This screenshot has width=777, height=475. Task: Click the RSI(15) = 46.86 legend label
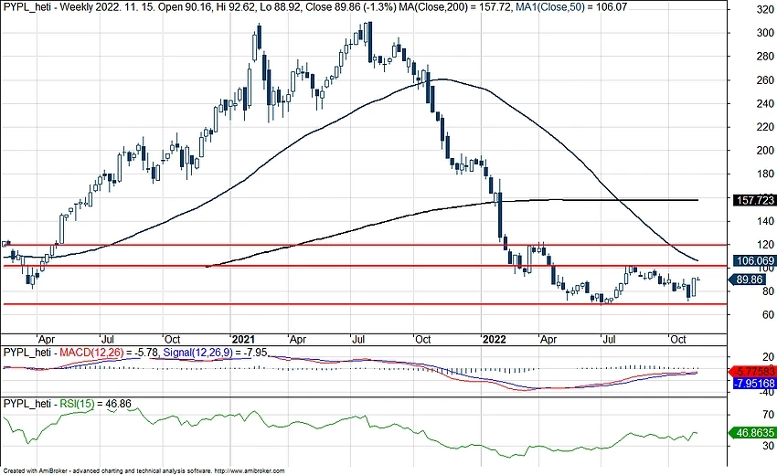click(x=96, y=404)
